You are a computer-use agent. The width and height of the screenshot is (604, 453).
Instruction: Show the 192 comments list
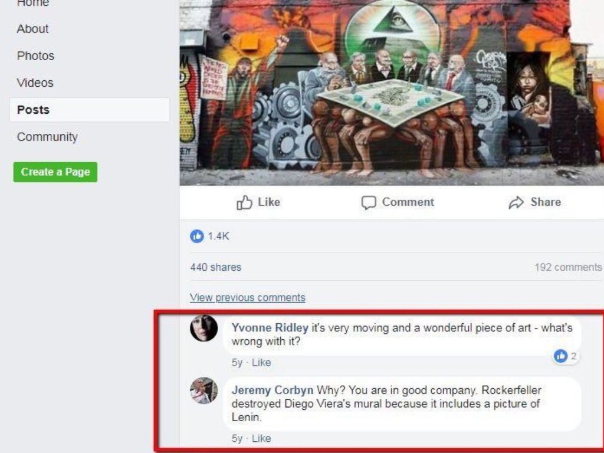click(x=568, y=267)
